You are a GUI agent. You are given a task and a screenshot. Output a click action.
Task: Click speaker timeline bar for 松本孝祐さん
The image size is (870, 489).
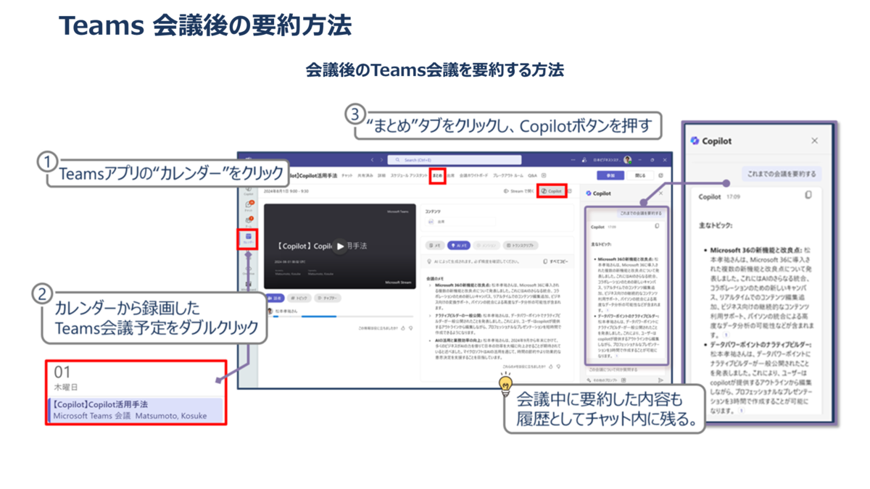tap(341, 317)
